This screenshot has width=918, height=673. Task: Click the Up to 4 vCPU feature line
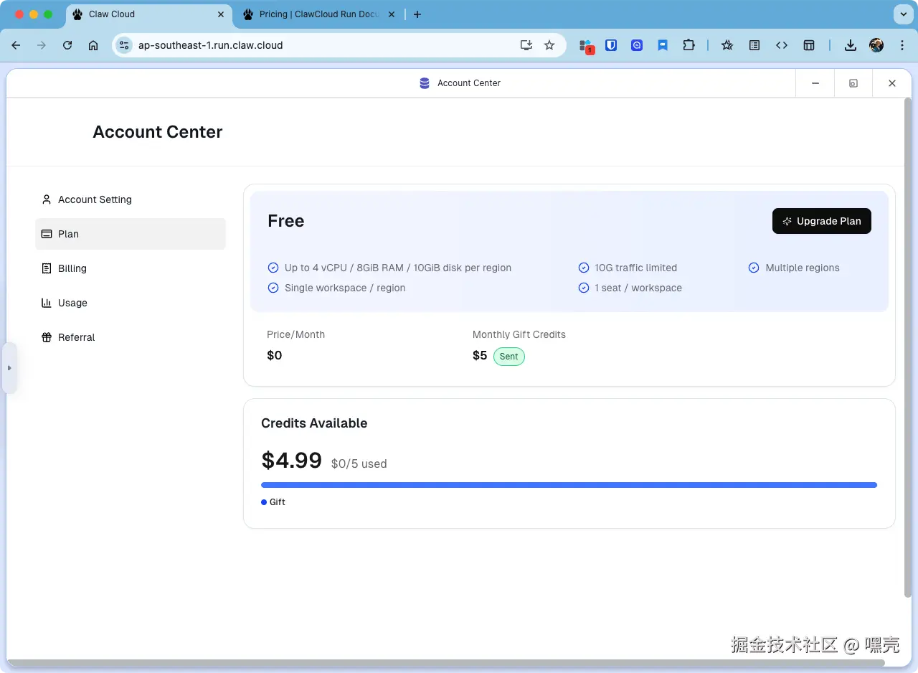(398, 268)
